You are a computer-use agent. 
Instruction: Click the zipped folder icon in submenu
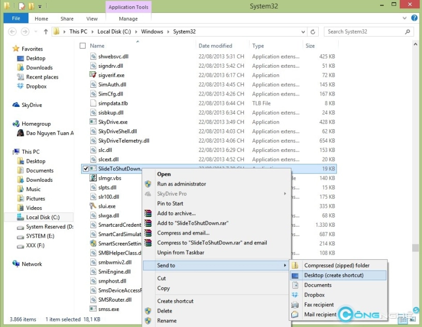[x=295, y=265]
